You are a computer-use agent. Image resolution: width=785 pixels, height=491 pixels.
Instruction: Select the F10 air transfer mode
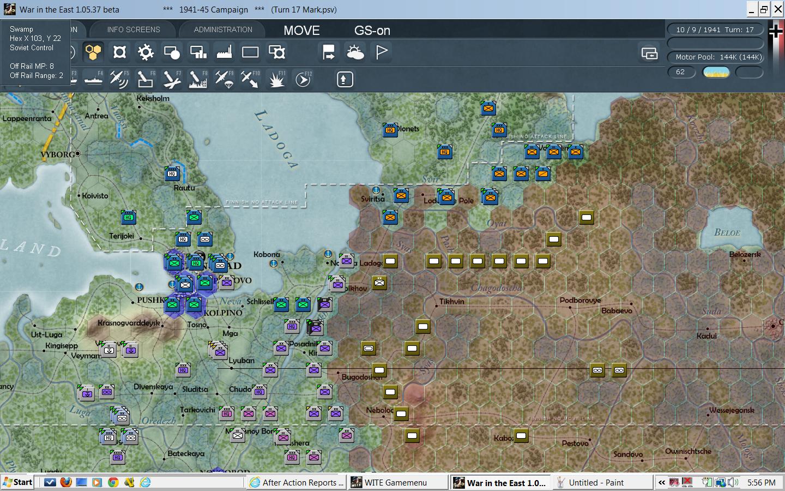coord(250,80)
